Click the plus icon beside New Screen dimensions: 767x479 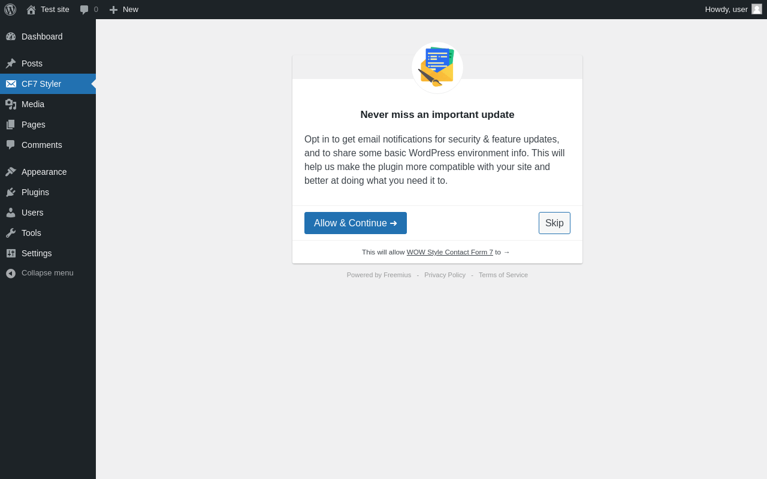pyautogui.click(x=113, y=10)
